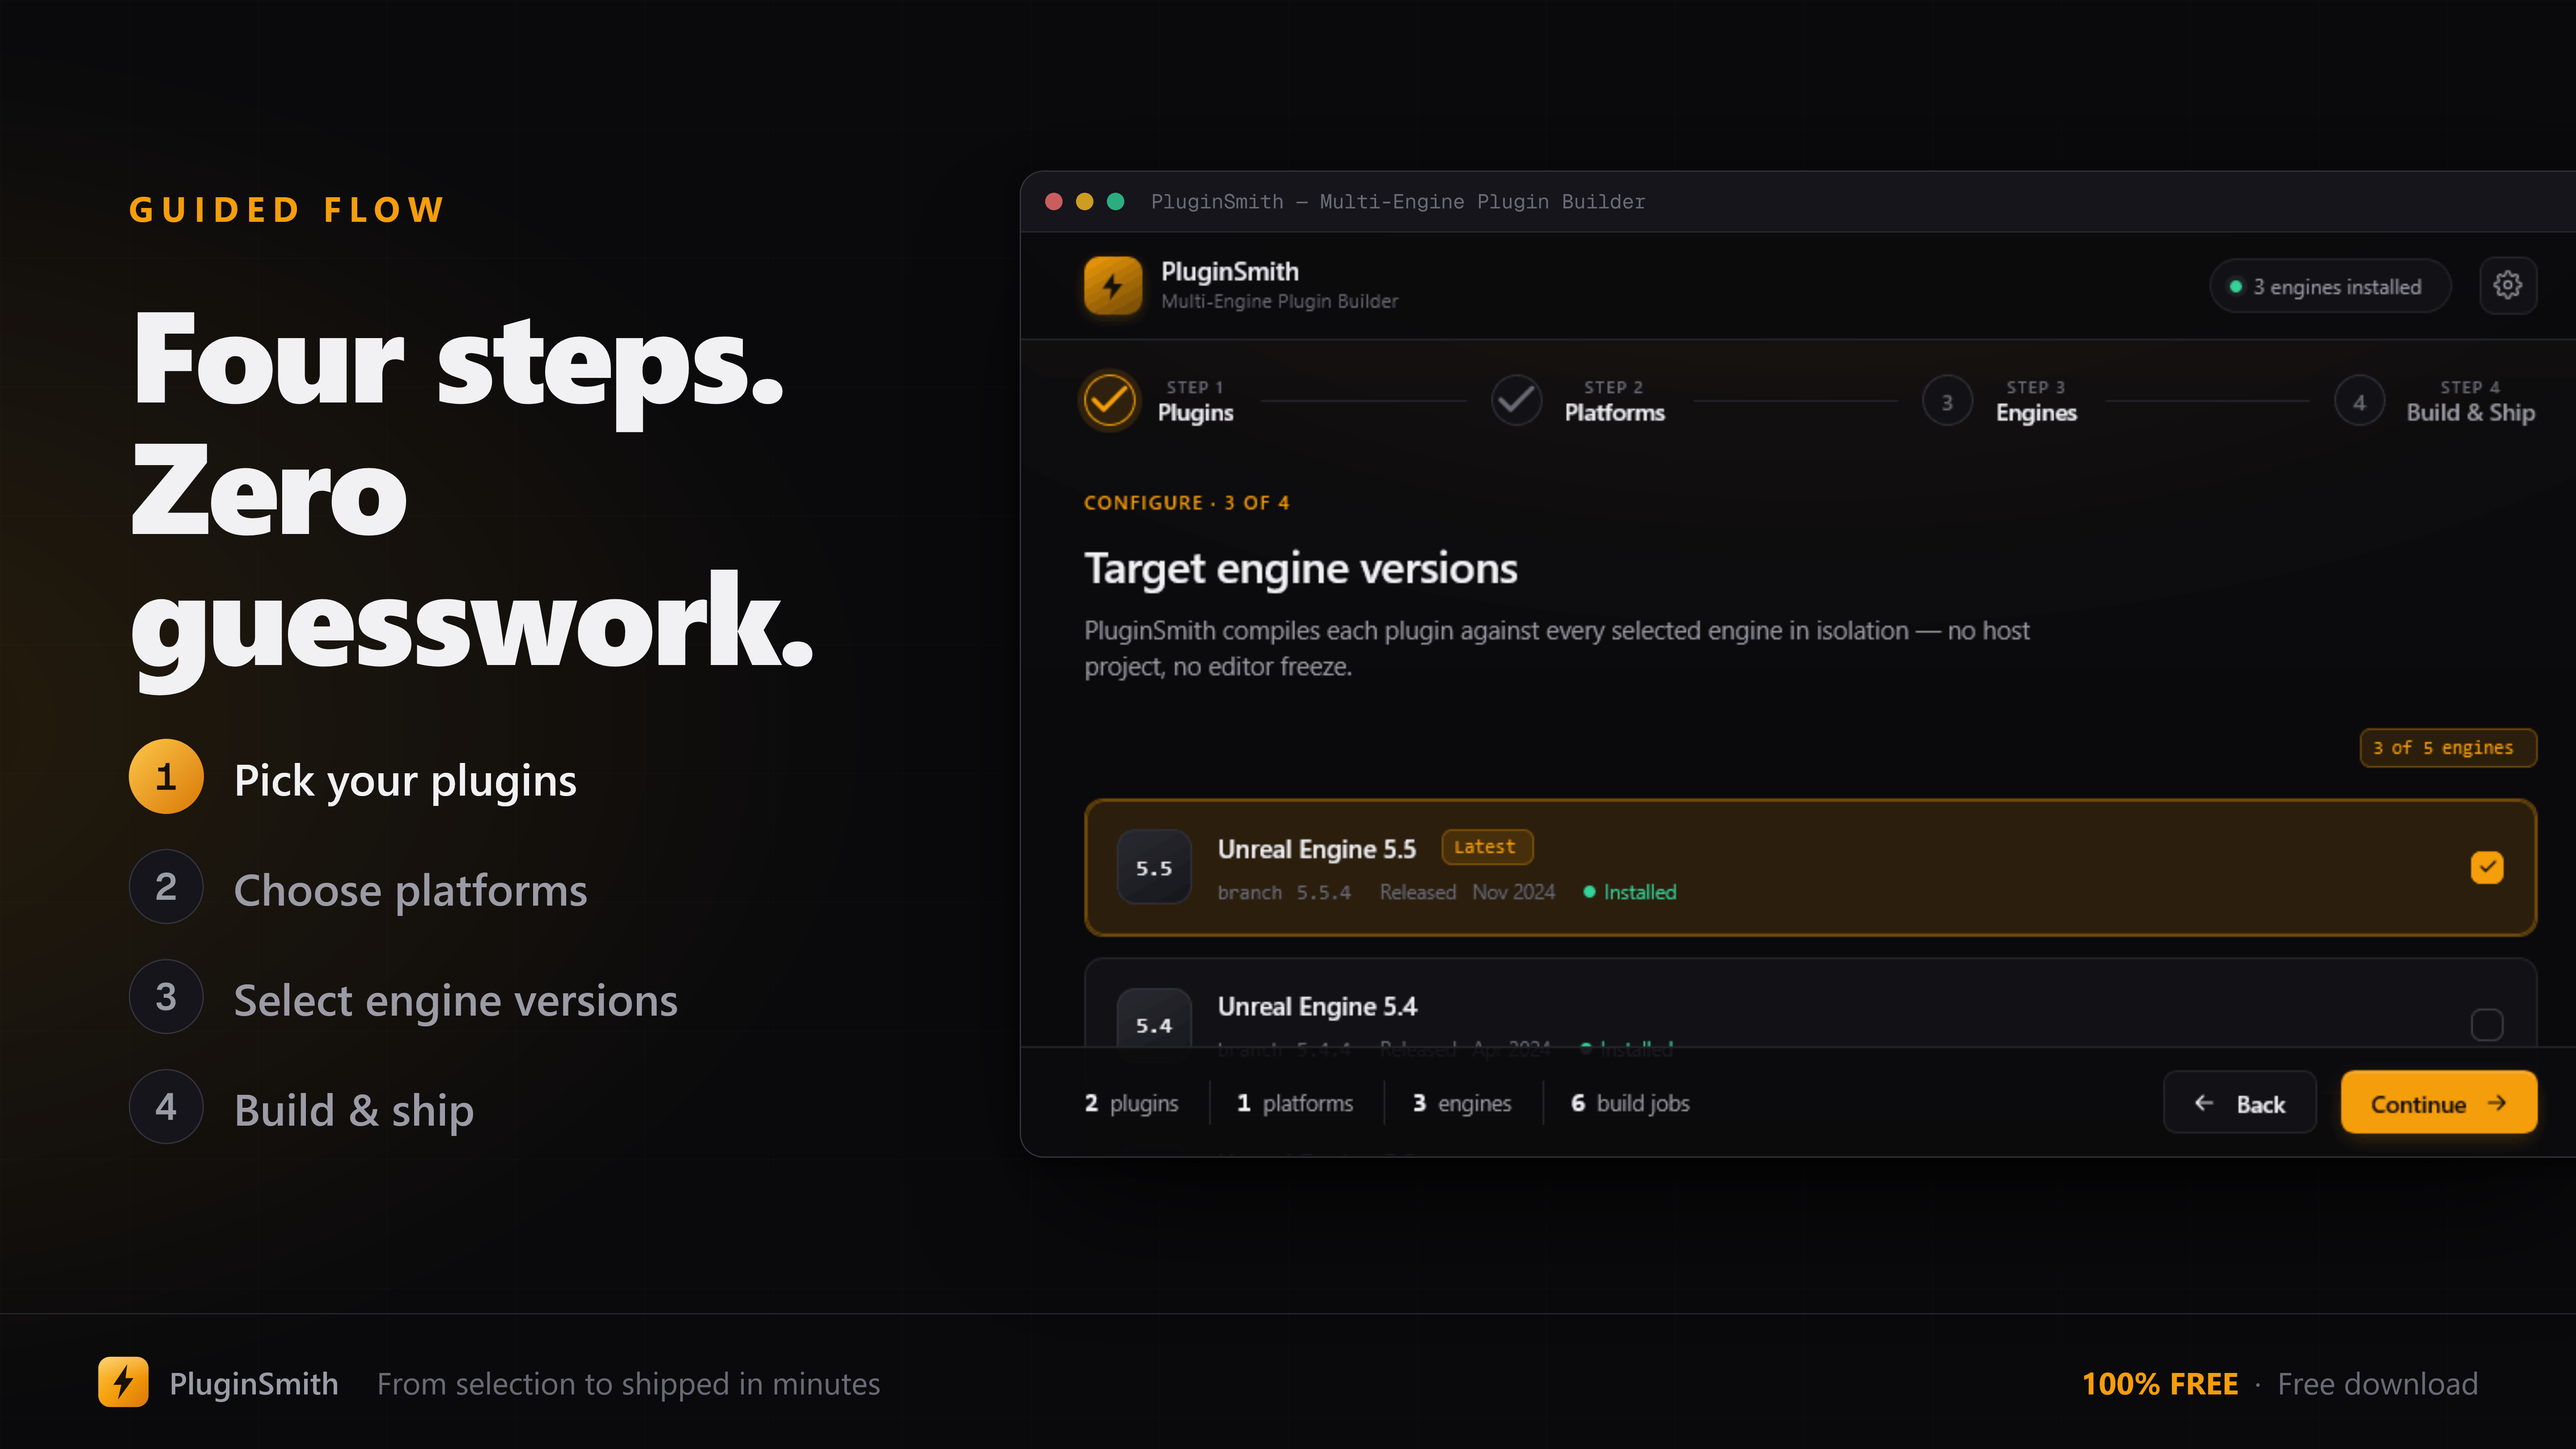Screen dimensions: 2576x1449
Task: Select the Step 4 number circle
Action: click(x=2359, y=402)
